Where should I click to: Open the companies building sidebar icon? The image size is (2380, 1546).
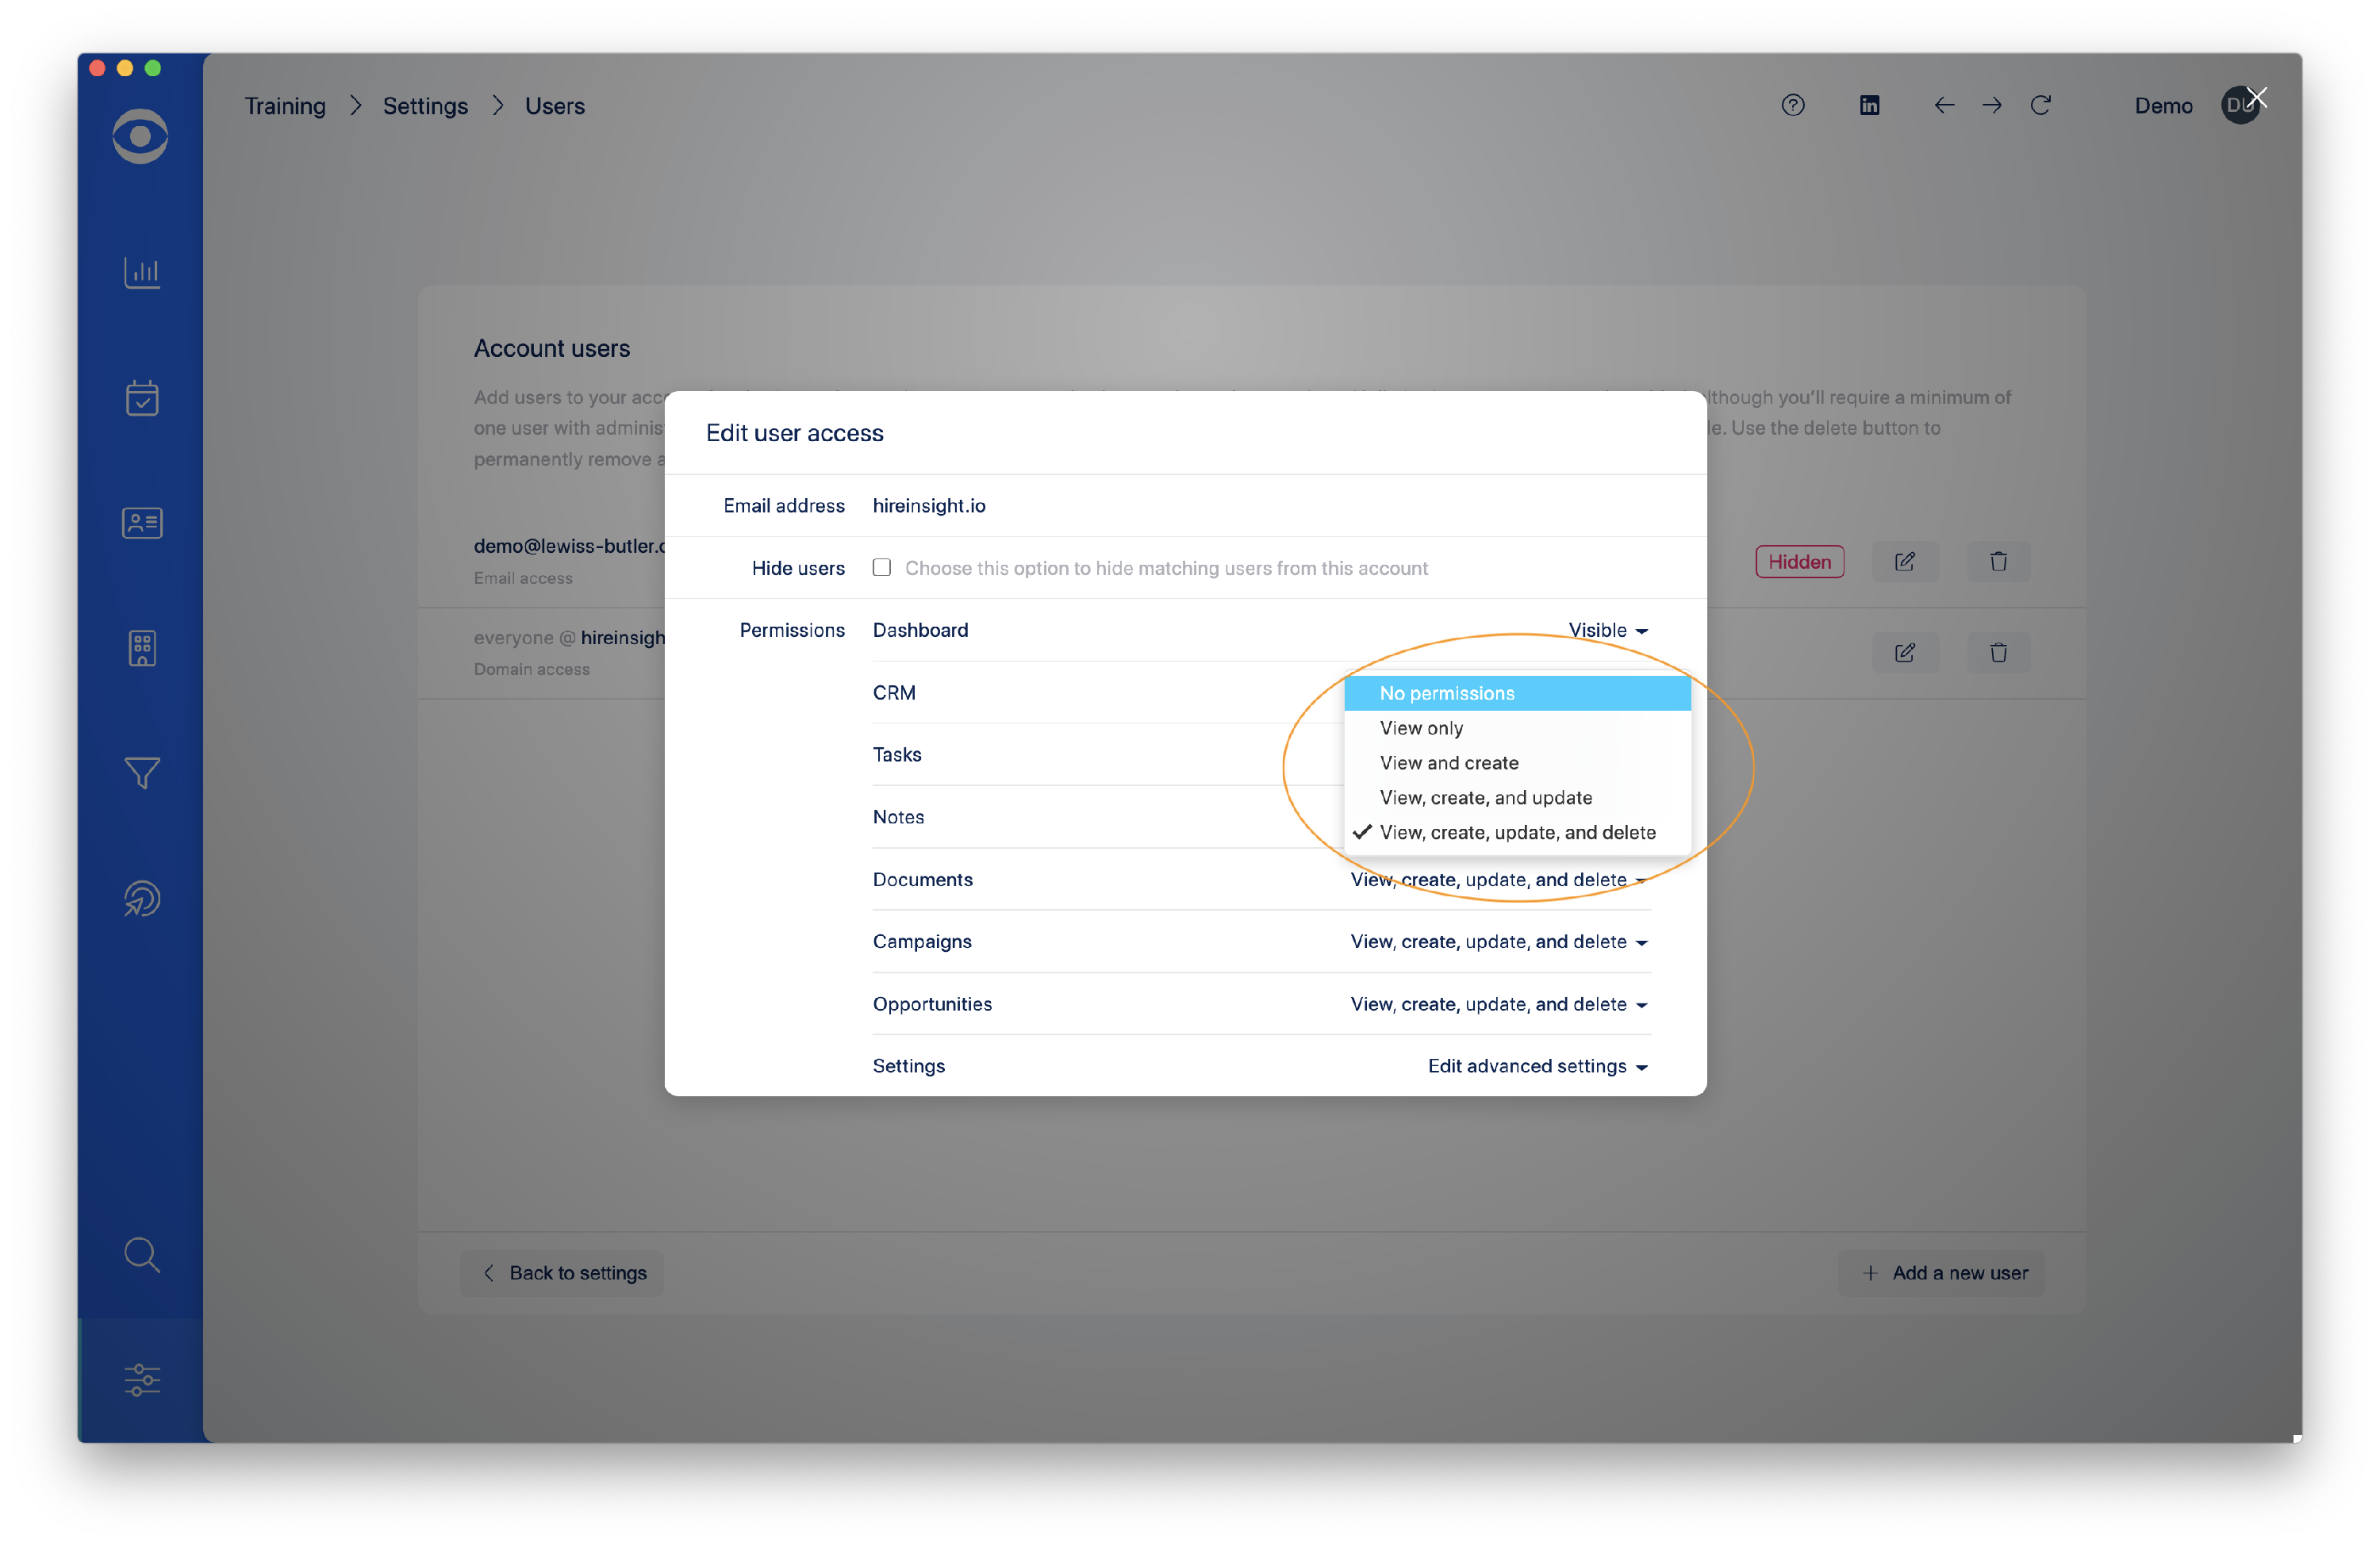pyautogui.click(x=142, y=648)
